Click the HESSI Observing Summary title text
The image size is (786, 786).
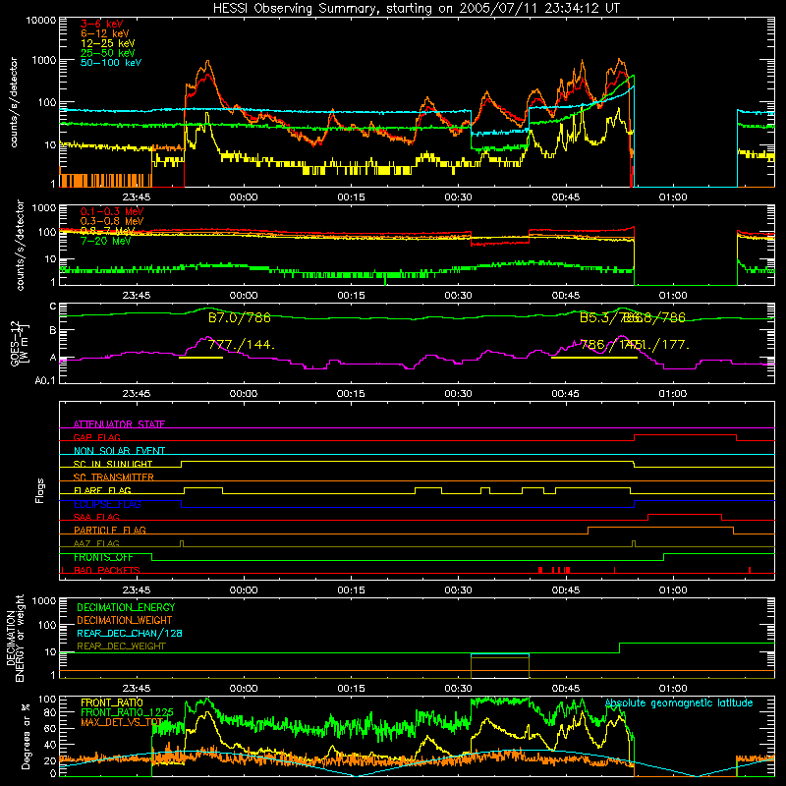(x=416, y=9)
